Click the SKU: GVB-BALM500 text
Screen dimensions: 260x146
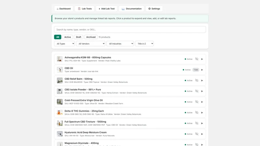click(73, 82)
